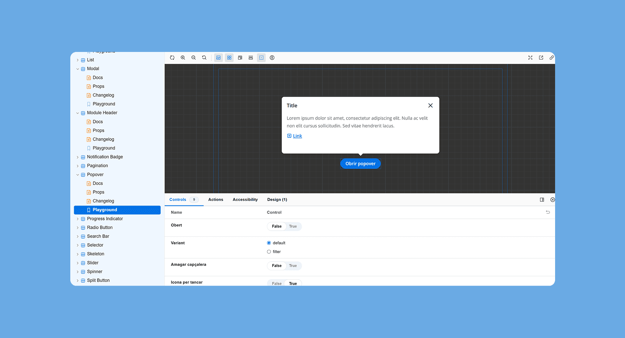Close the popover with X icon
625x338 pixels.
point(431,105)
